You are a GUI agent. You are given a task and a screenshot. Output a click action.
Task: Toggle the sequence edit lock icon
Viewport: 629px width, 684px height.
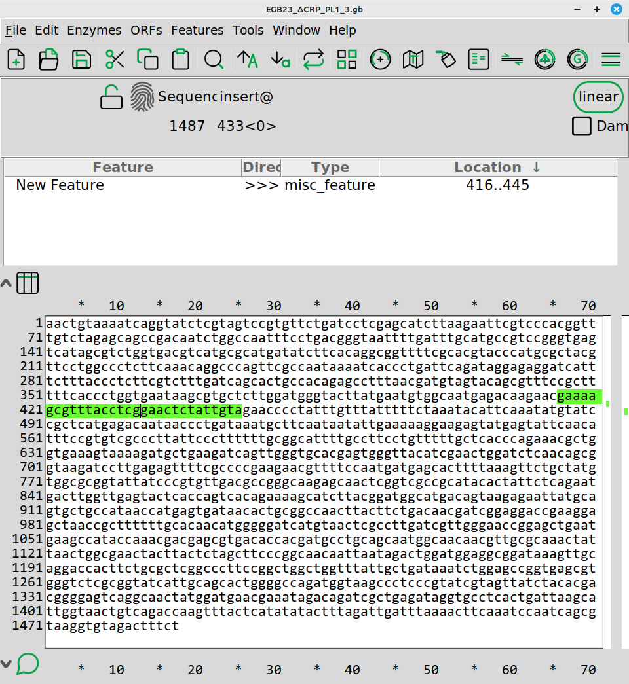[111, 98]
